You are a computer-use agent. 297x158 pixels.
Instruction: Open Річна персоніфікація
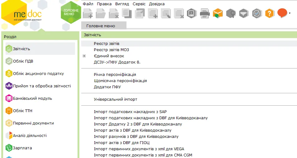(x=115, y=75)
